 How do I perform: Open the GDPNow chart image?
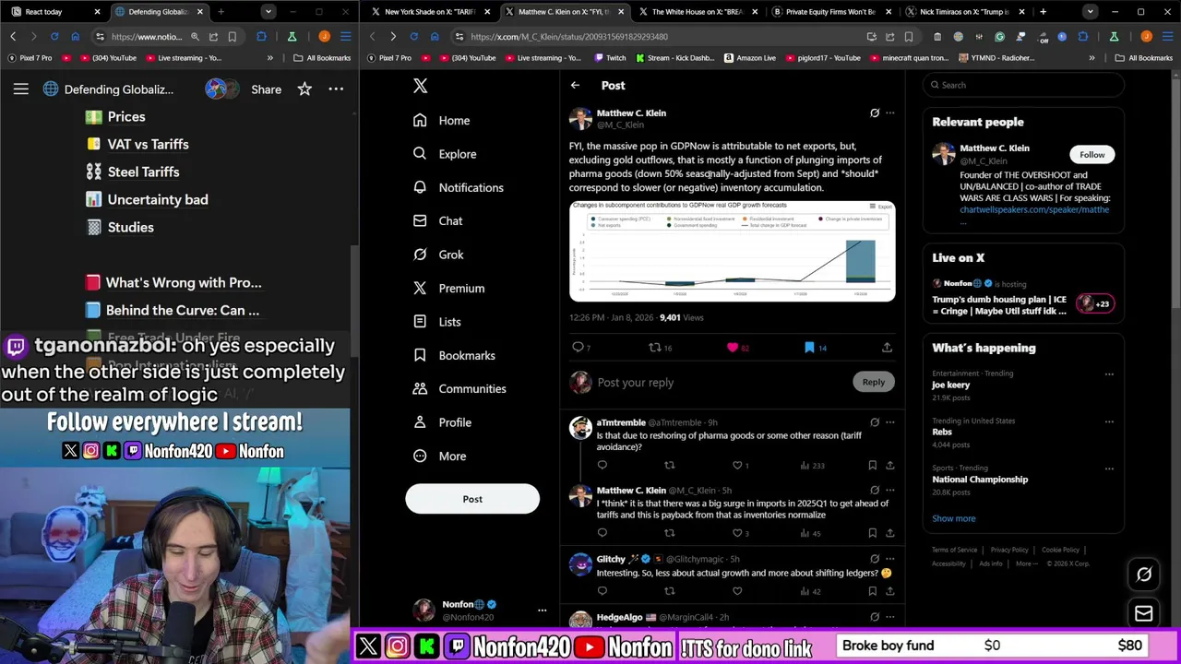point(732,251)
